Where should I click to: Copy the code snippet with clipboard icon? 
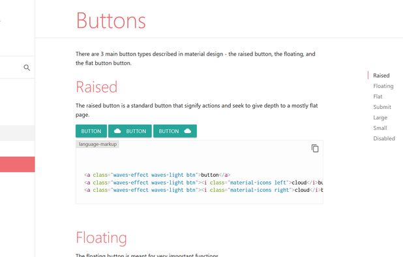(315, 148)
